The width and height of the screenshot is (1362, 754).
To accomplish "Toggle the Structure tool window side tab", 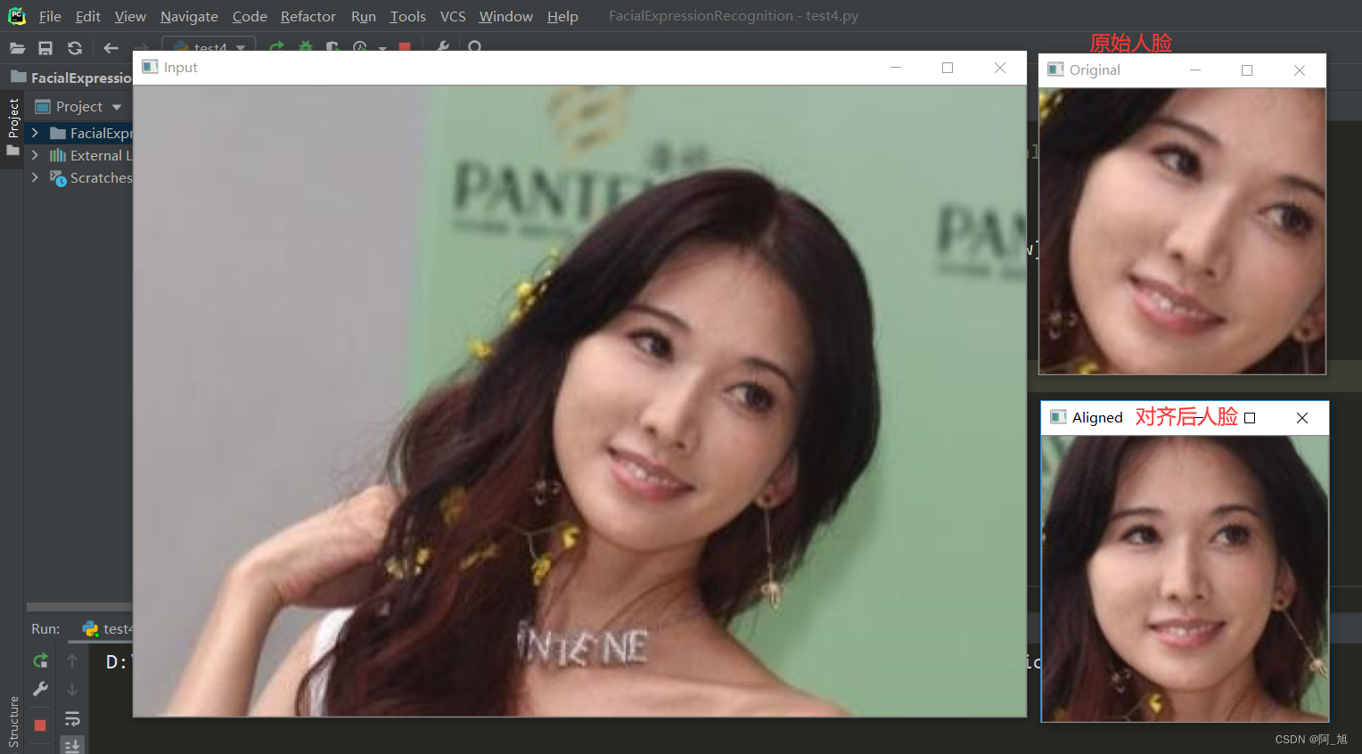I will click(x=12, y=722).
